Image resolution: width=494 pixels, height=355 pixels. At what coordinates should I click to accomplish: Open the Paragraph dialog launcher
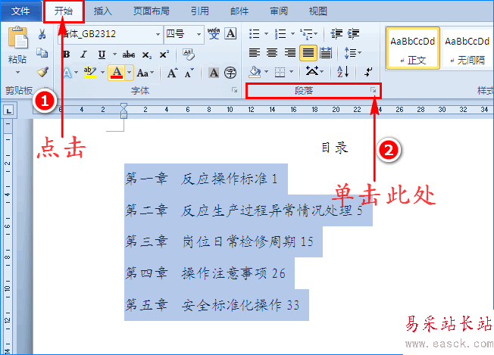(374, 90)
